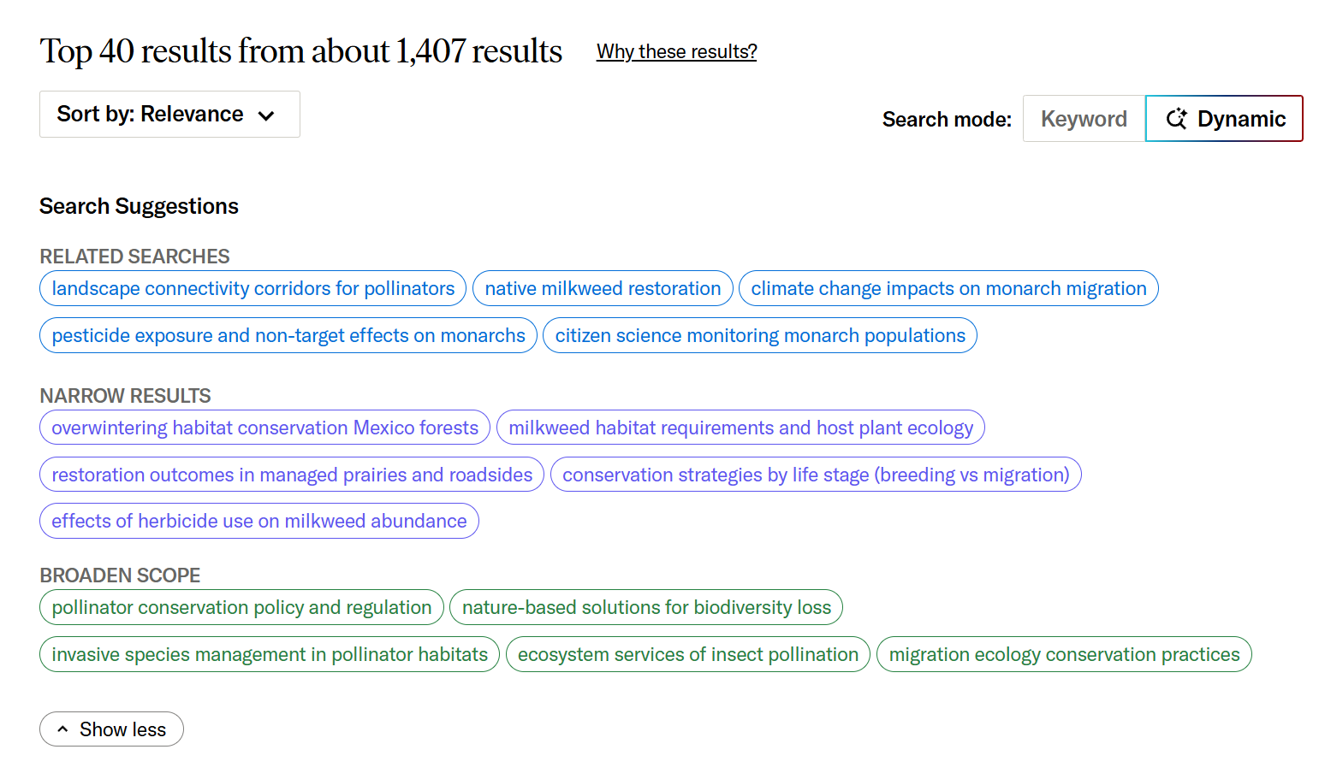The image size is (1319, 779).
Task: Narrow to 'overwintering habitat conservation Mexico forests'
Action: (264, 428)
